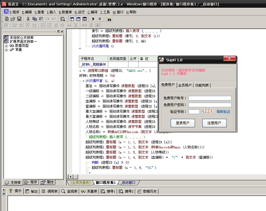Click the Save floppy disk icon
Image resolution: width=266 pixels, height=211 pixels.
19,19
